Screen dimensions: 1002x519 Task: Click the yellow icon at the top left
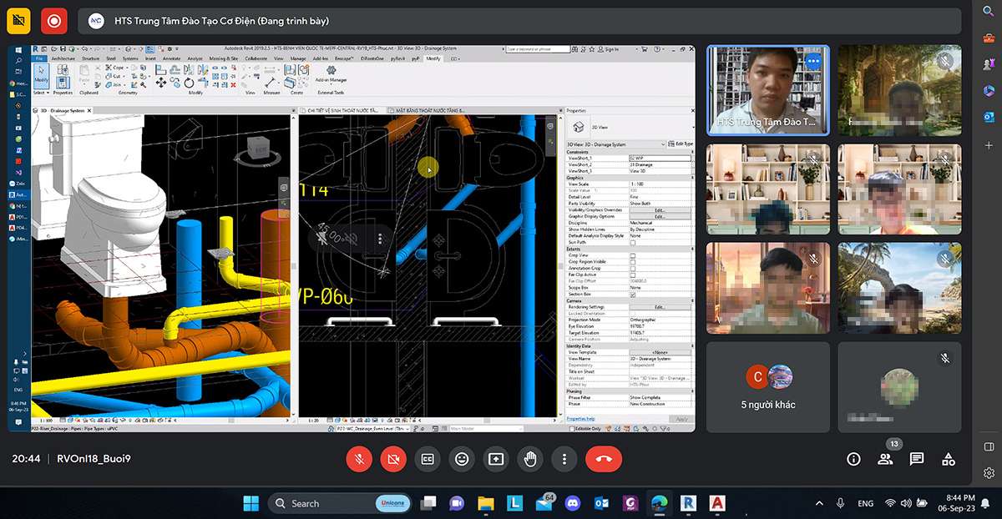pyautogui.click(x=18, y=21)
